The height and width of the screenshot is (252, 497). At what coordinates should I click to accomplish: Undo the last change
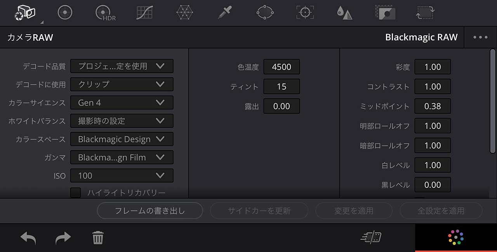pos(28,238)
